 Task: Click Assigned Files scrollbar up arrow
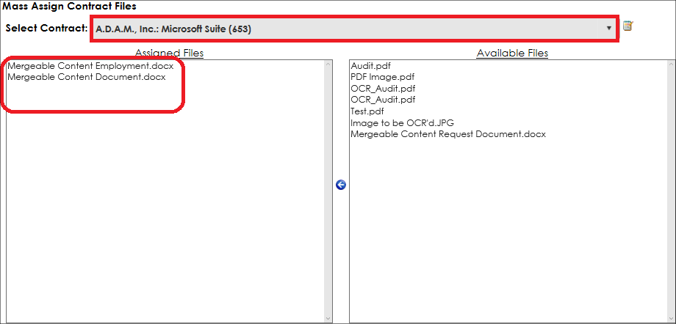[x=328, y=65]
